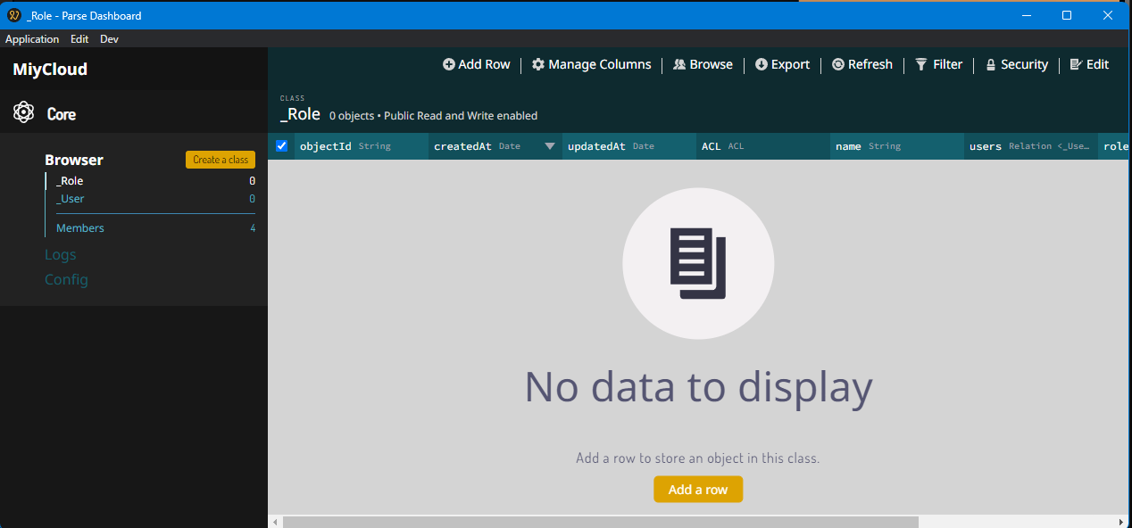Image resolution: width=1132 pixels, height=528 pixels.
Task: Click the name String column header
Action: (x=897, y=146)
